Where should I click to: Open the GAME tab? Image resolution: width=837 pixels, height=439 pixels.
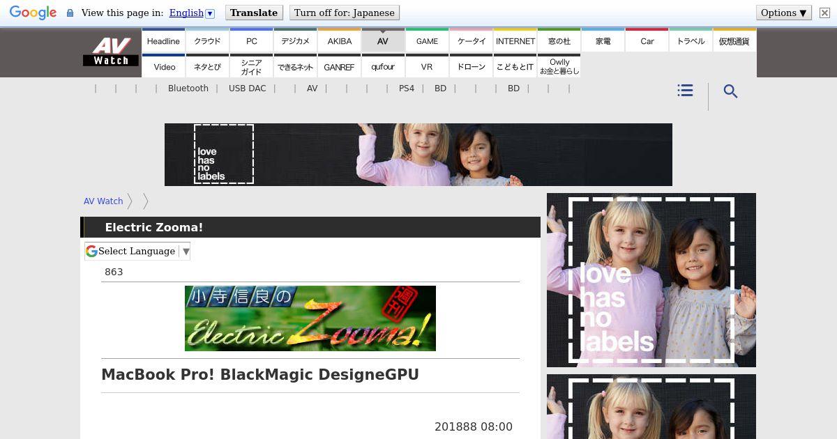(x=427, y=40)
